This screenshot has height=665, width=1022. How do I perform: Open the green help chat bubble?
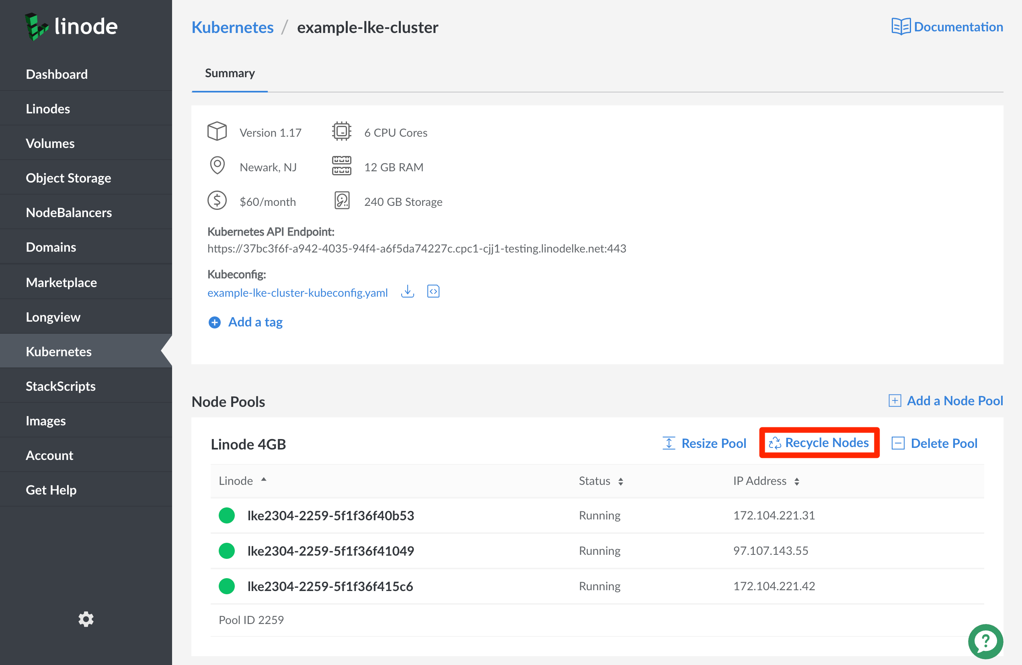(985, 641)
